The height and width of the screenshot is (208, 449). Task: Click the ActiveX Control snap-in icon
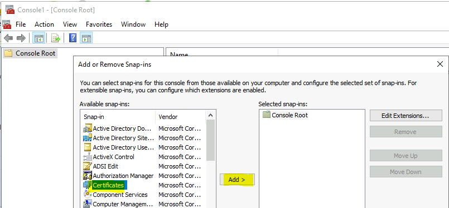[88, 157]
